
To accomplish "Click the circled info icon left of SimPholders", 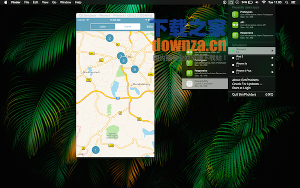I will pos(224,3).
